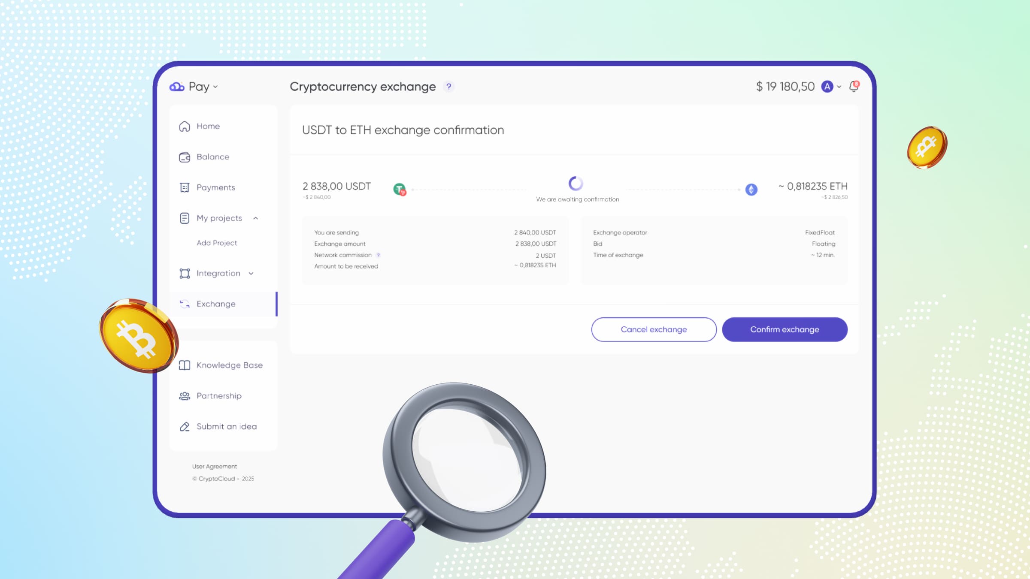This screenshot has height=579, width=1030.
Task: Click the Partnership icon
Action: tap(185, 395)
